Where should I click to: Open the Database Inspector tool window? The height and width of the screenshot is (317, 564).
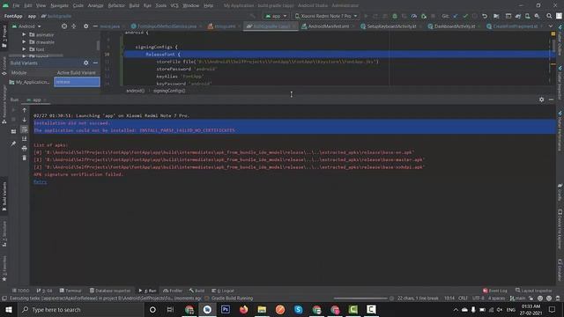110,291
